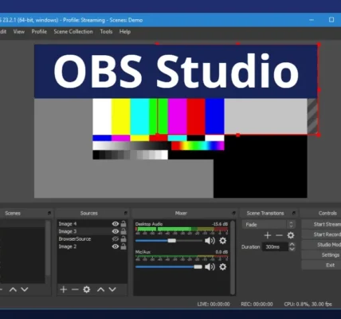Click Start Recording button

pyautogui.click(x=321, y=234)
